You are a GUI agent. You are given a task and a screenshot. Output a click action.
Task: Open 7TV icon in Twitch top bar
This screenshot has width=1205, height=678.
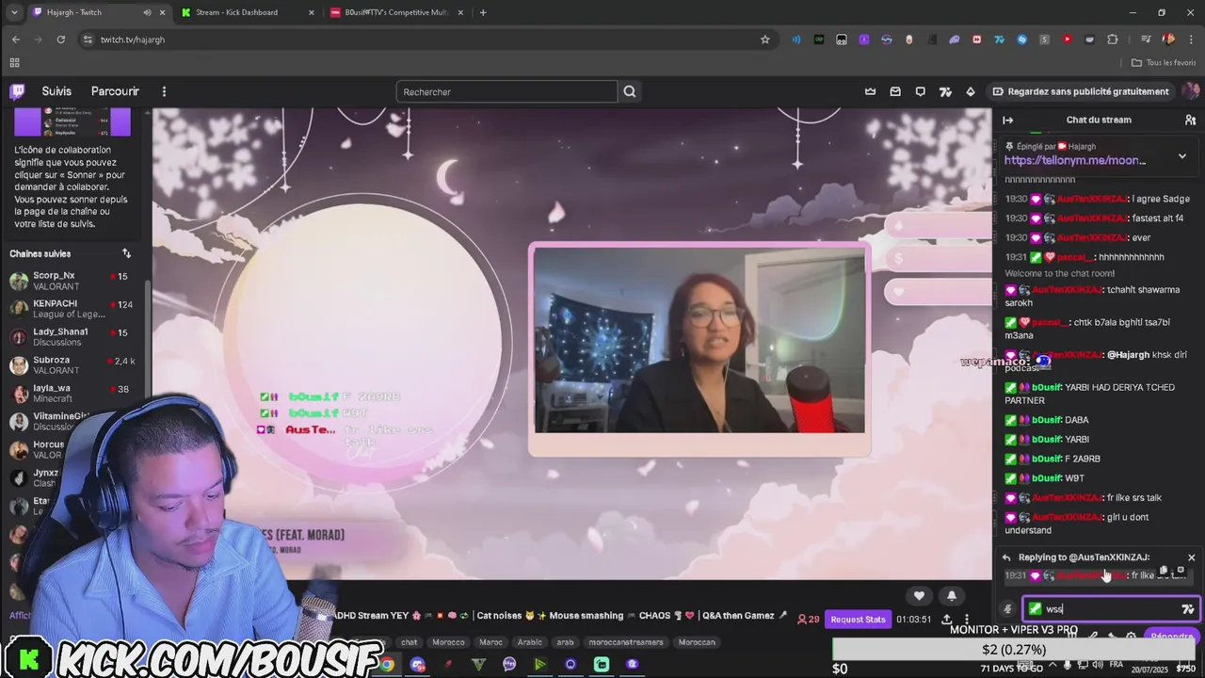[945, 91]
